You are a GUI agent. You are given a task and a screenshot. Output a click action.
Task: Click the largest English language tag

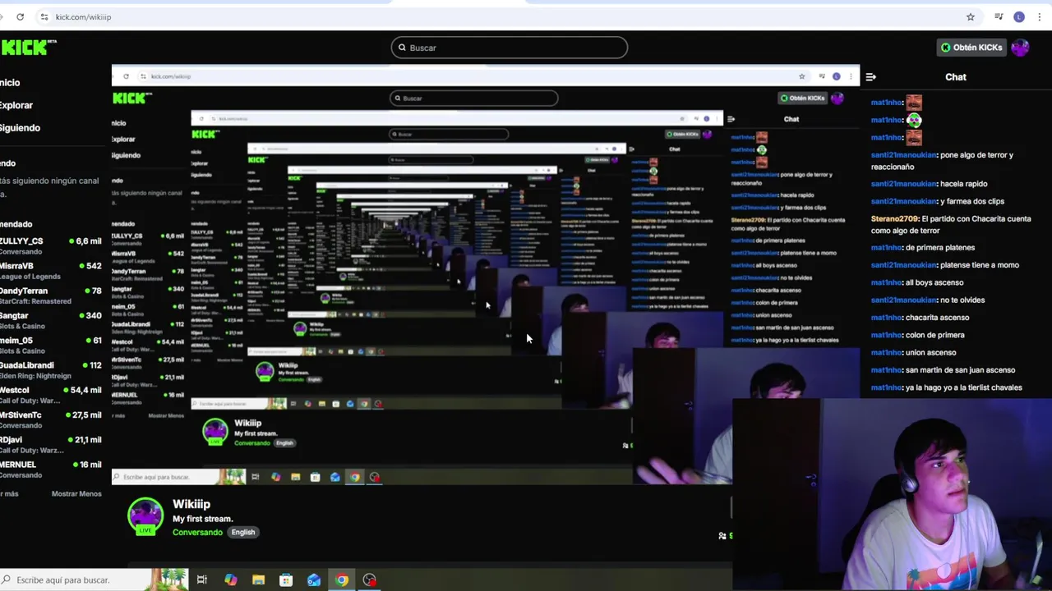[x=243, y=532]
